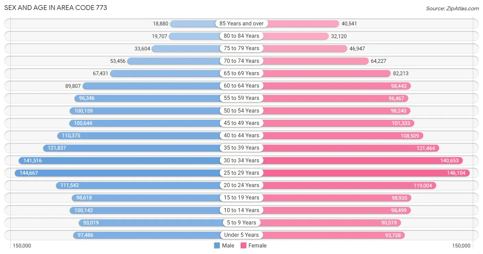
Task: Toggle the Male legend label
Action: (228, 245)
